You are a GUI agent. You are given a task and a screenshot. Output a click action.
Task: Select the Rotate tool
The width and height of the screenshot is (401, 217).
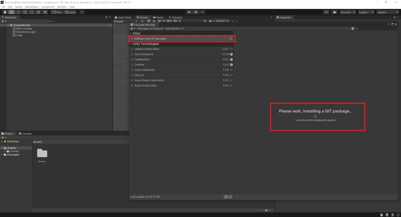(18, 12)
